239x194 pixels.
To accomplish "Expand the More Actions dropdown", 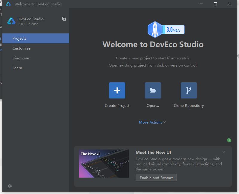I will point(152,122).
